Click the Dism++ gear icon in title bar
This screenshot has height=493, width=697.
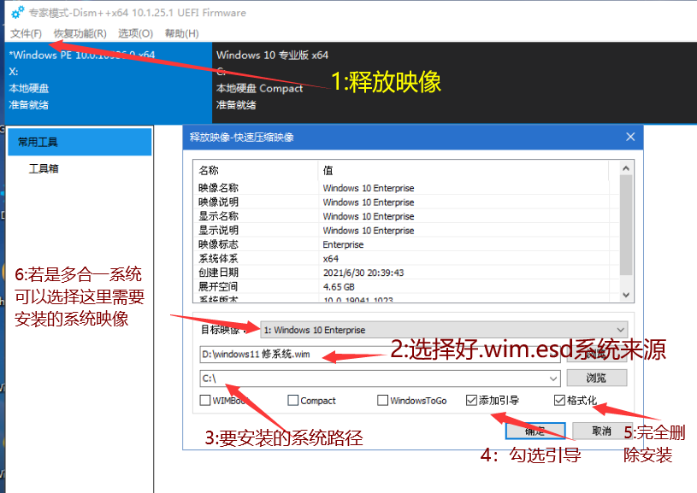coord(18,13)
